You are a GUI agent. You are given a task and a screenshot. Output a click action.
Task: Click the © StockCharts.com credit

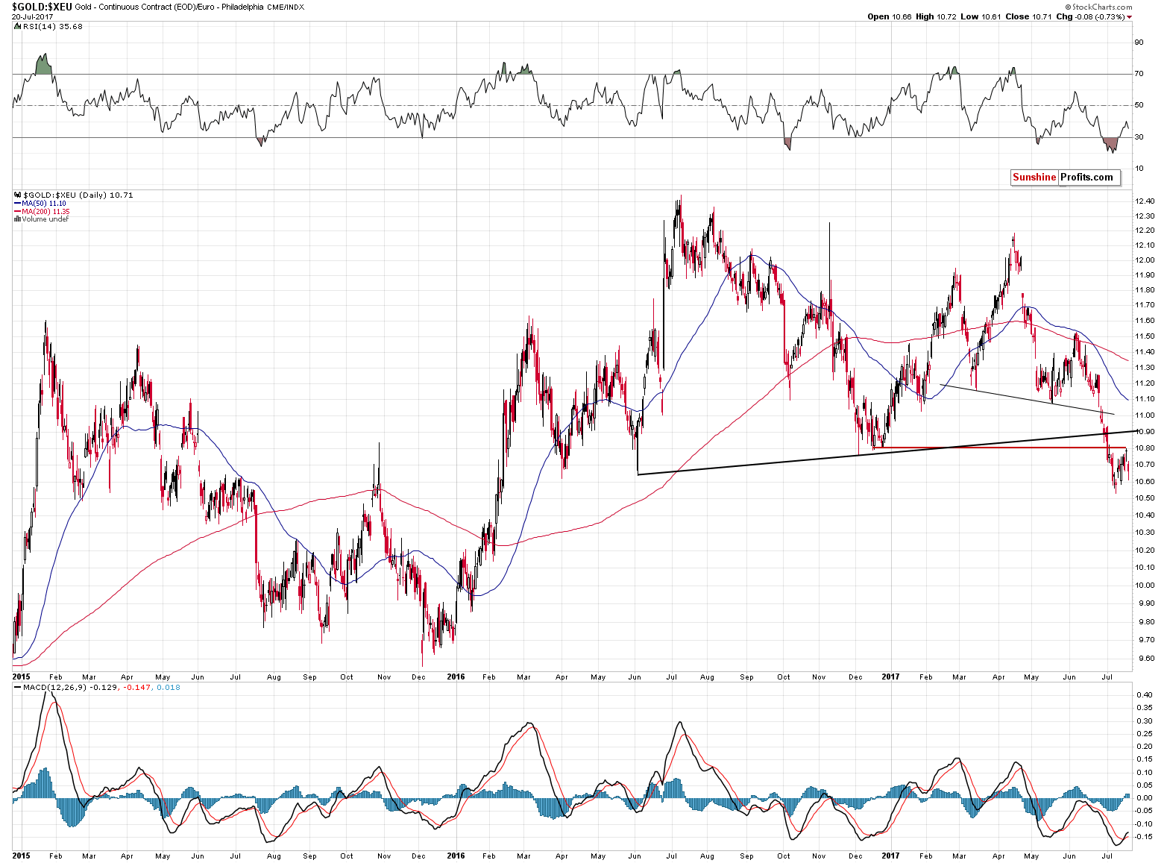tap(1099, 7)
